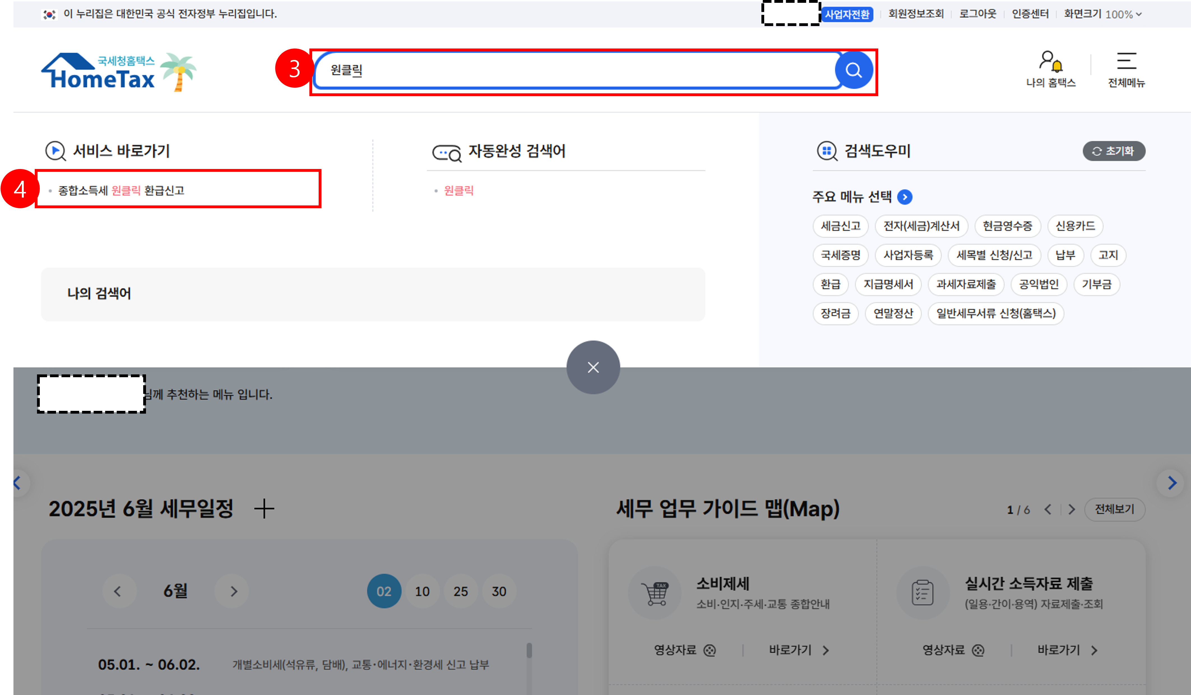Click inside the search input field
This screenshot has height=695, width=1191.
tap(567, 70)
